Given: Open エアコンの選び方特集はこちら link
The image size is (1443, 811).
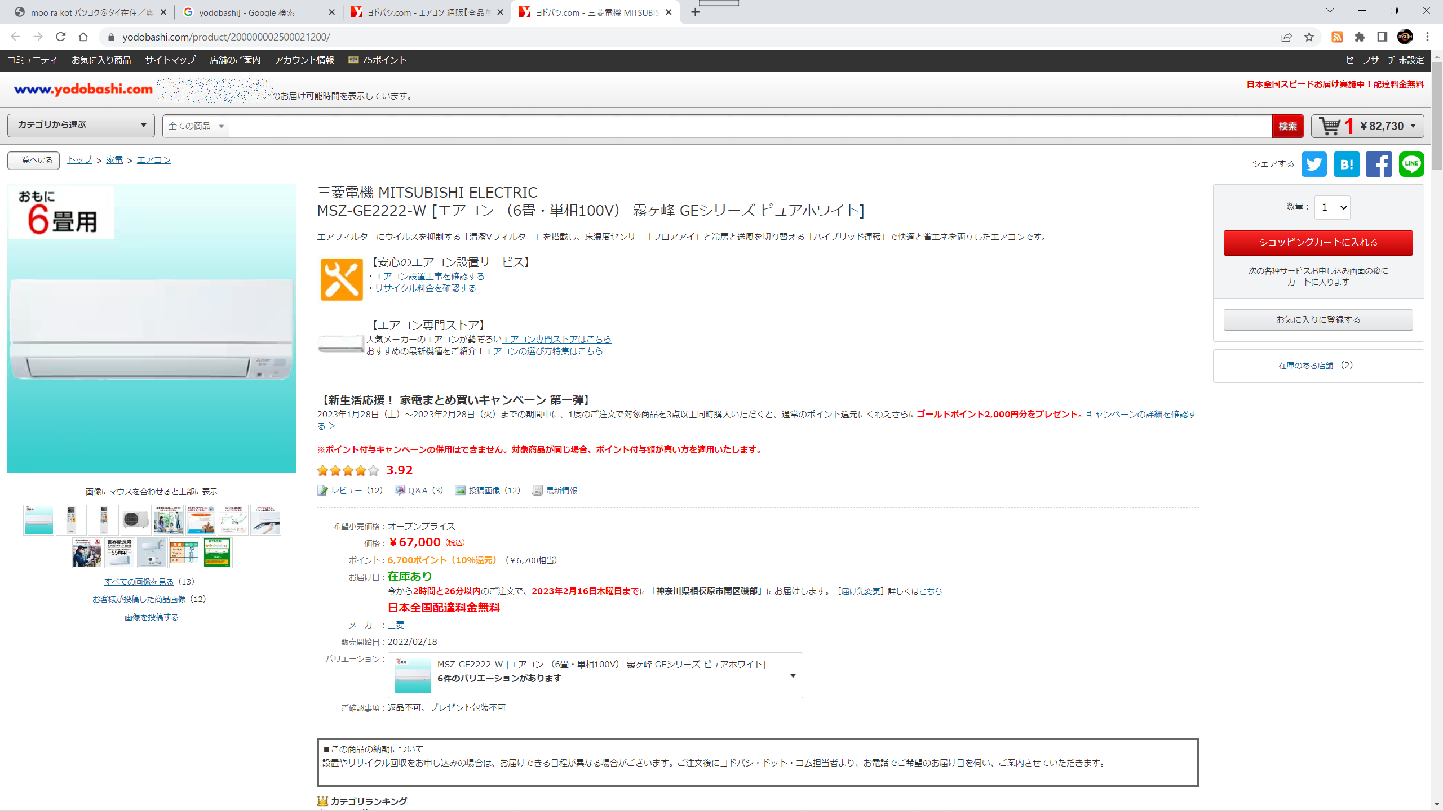Looking at the screenshot, I should 543,351.
